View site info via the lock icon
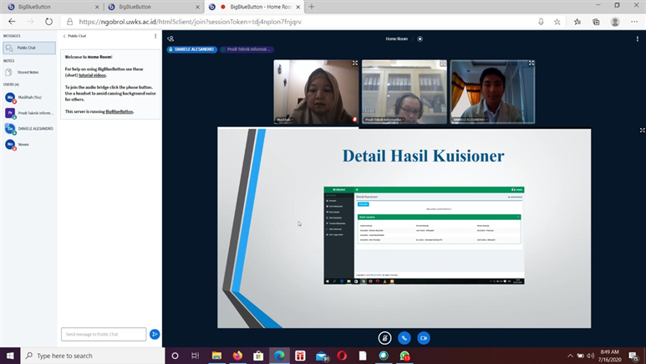Screen dimensions: 646x364 pyautogui.click(x=69, y=22)
